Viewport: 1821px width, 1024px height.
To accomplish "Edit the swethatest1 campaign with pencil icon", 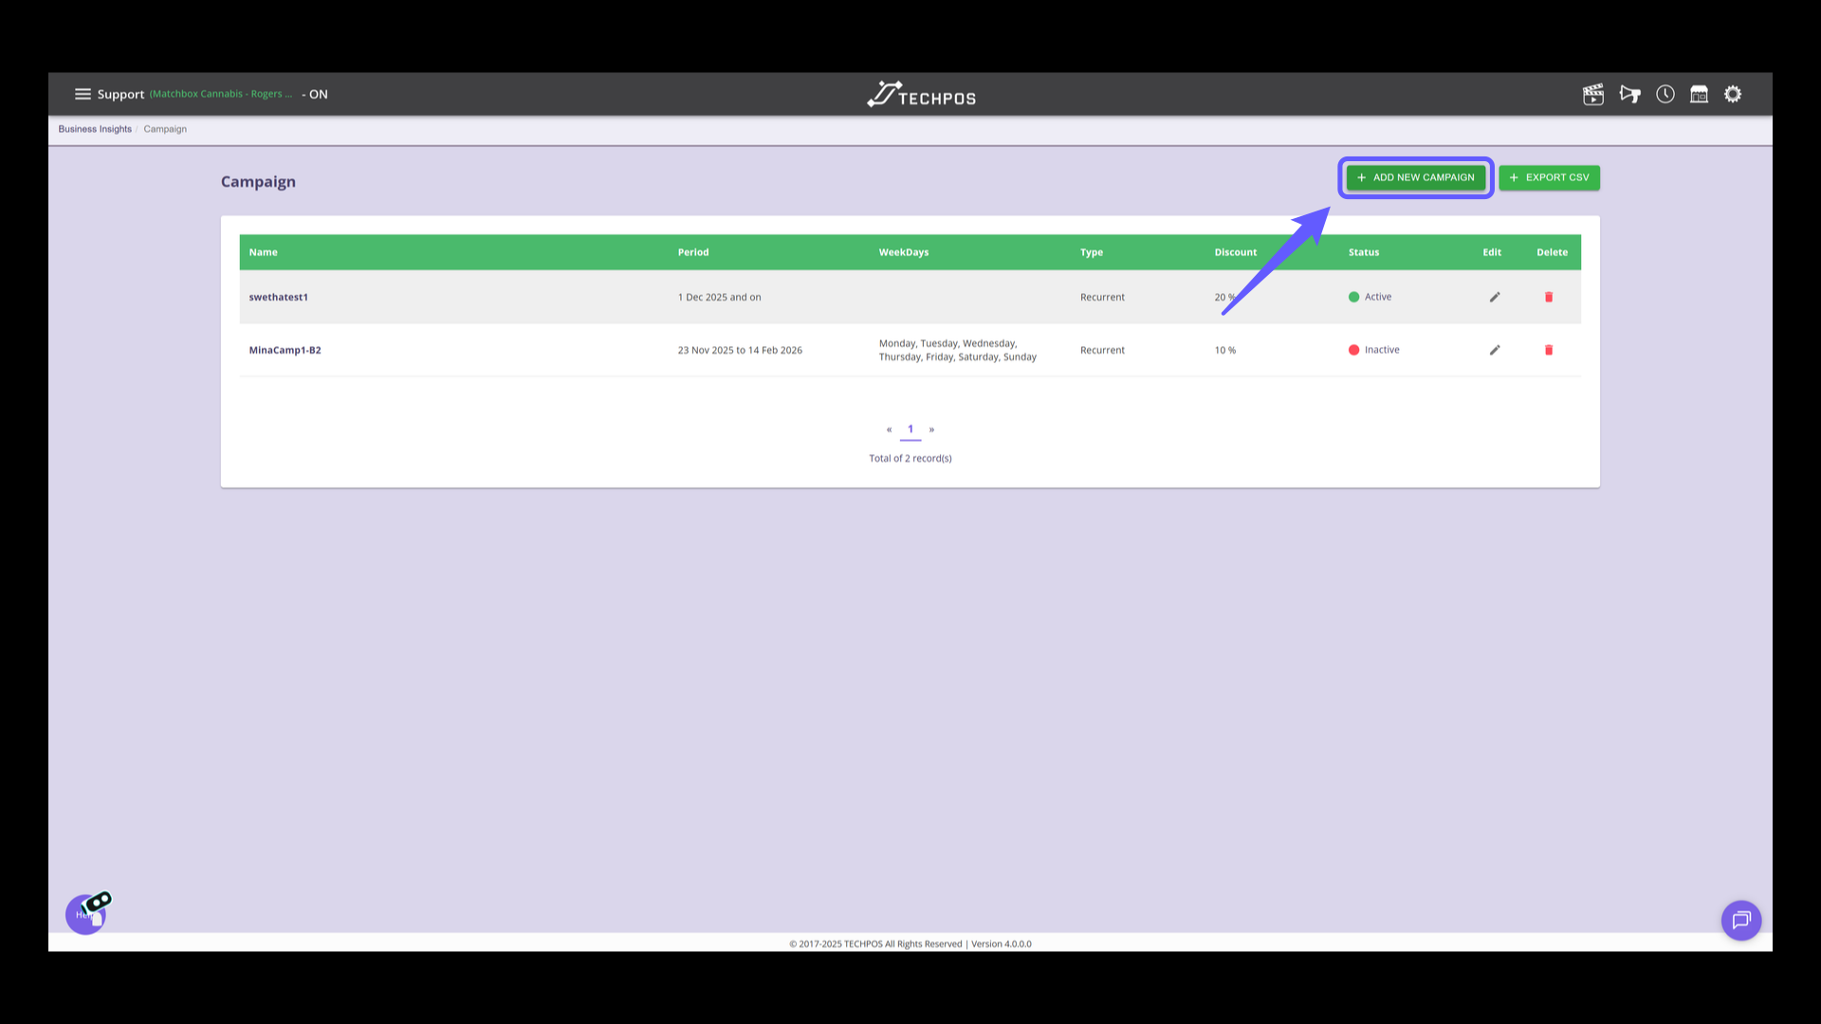I will (x=1494, y=297).
